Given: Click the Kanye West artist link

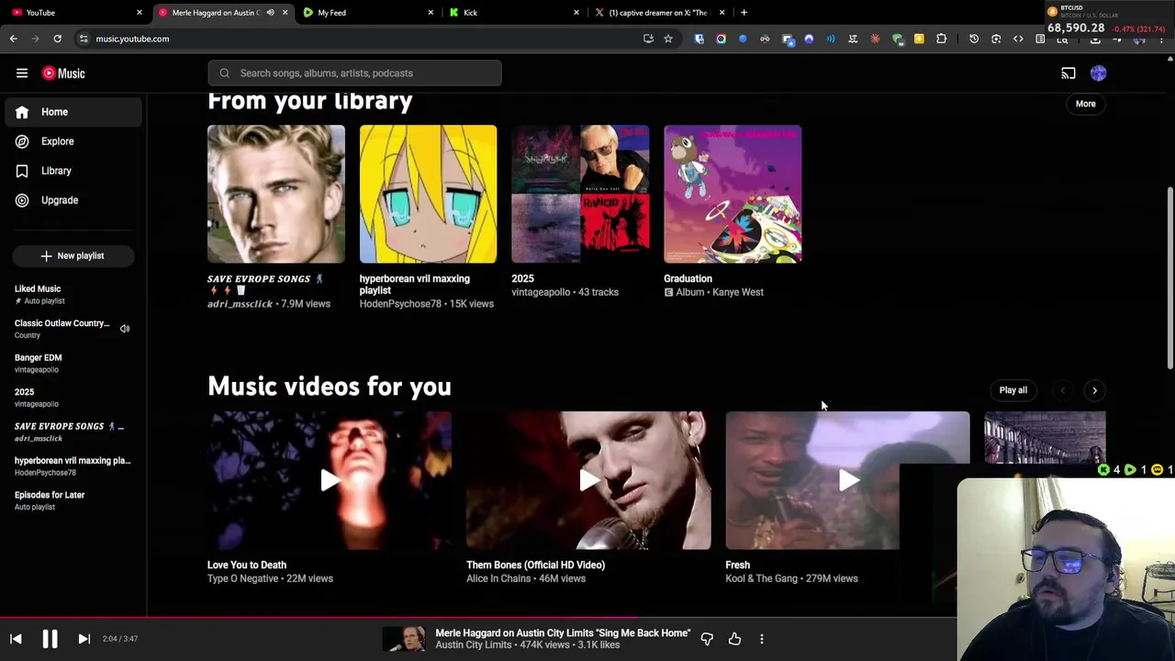Looking at the screenshot, I should [738, 292].
